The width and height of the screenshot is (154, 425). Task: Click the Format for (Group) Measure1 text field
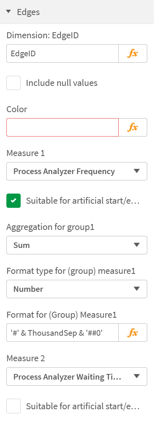(62, 332)
